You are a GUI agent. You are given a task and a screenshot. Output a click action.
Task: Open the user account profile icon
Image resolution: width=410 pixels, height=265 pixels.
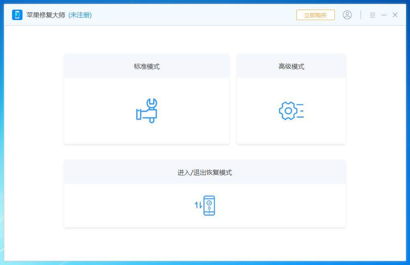(x=347, y=15)
